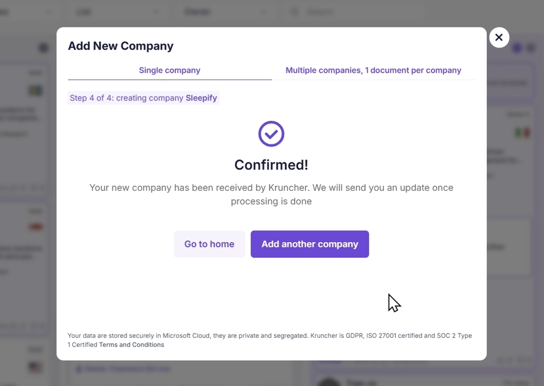Open the blurred purple link below the dialog

coord(123,369)
